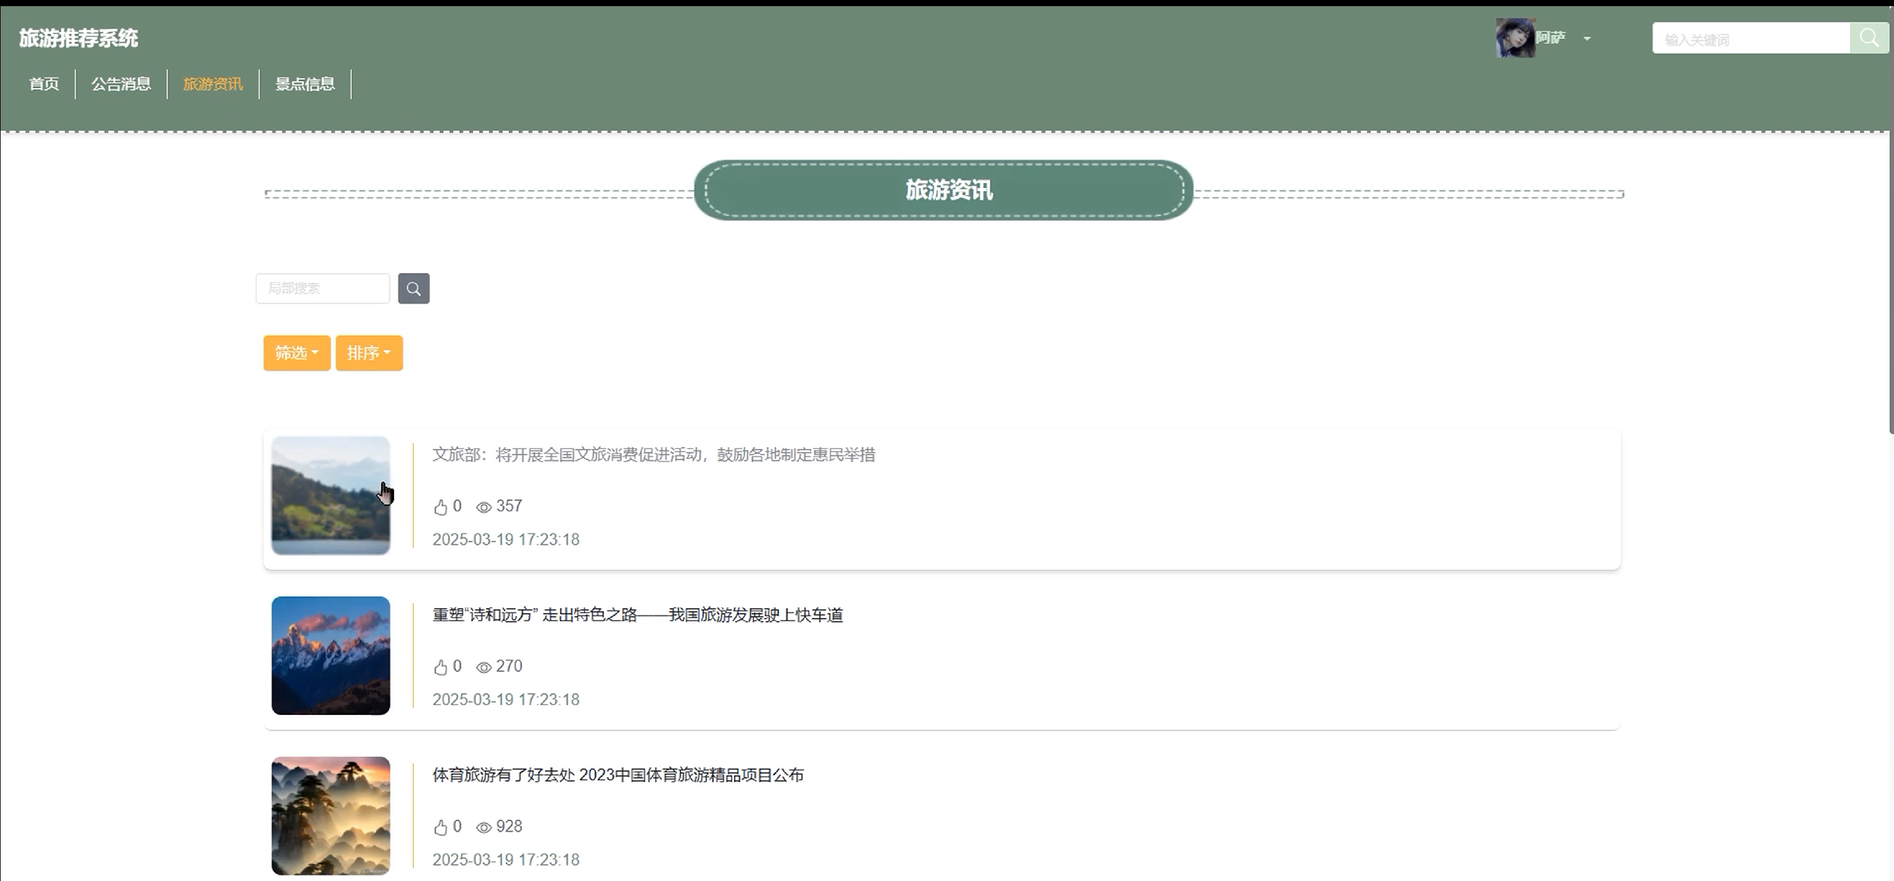Viewport: 1894px width, 881px height.
Task: Like the sports tourism article
Action: (440, 827)
